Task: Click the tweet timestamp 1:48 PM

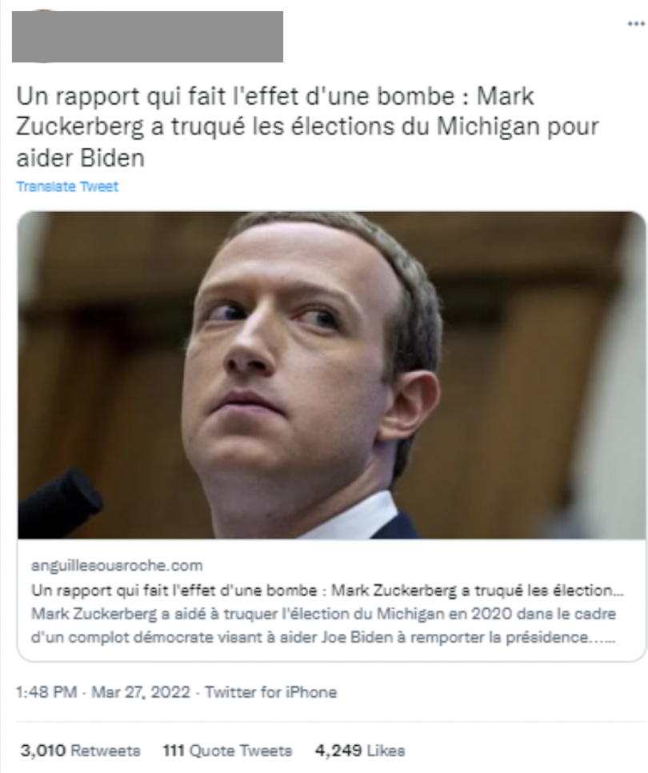Action: 46,692
